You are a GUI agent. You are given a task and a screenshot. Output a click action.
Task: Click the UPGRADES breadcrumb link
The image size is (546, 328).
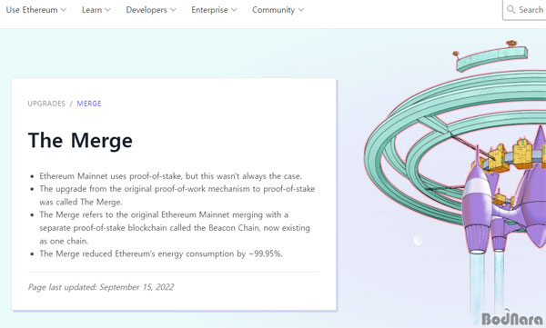coord(46,104)
